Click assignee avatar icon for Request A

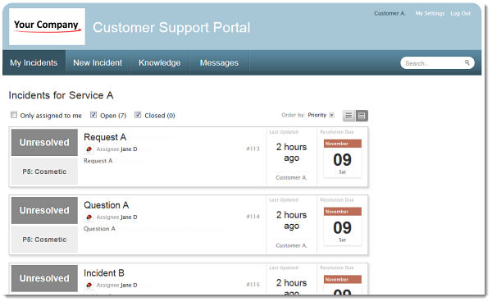[89, 149]
